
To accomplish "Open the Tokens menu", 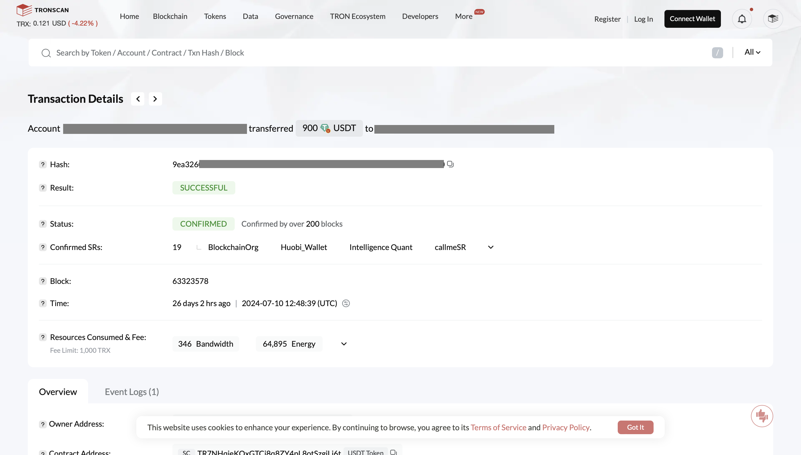I will coord(215,16).
